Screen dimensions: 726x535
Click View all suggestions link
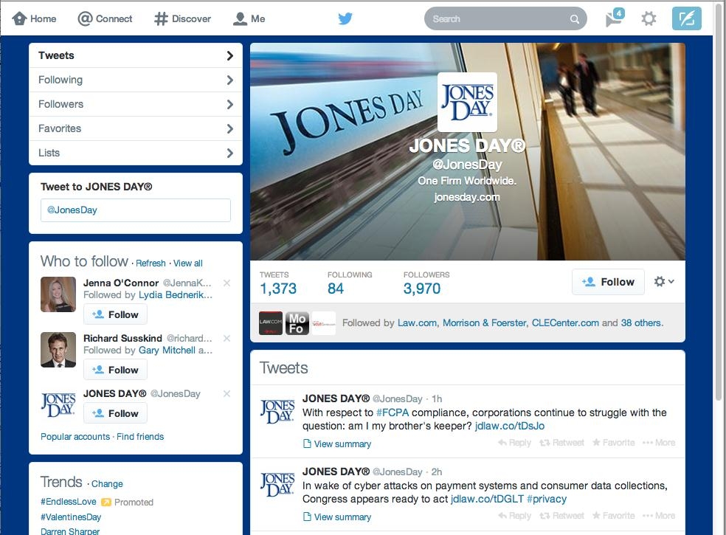(x=188, y=263)
